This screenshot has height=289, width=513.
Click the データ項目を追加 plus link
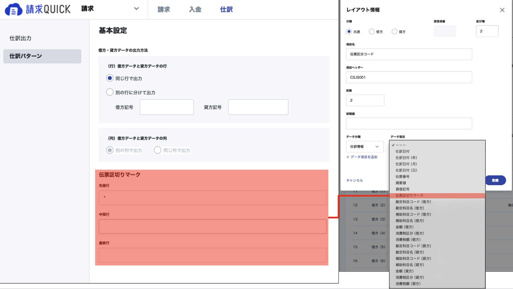(362, 157)
